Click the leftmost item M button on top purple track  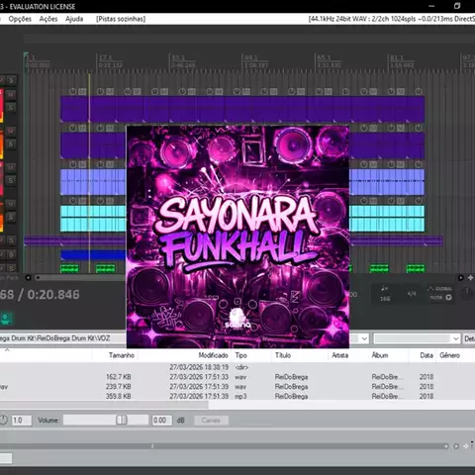[82, 91]
